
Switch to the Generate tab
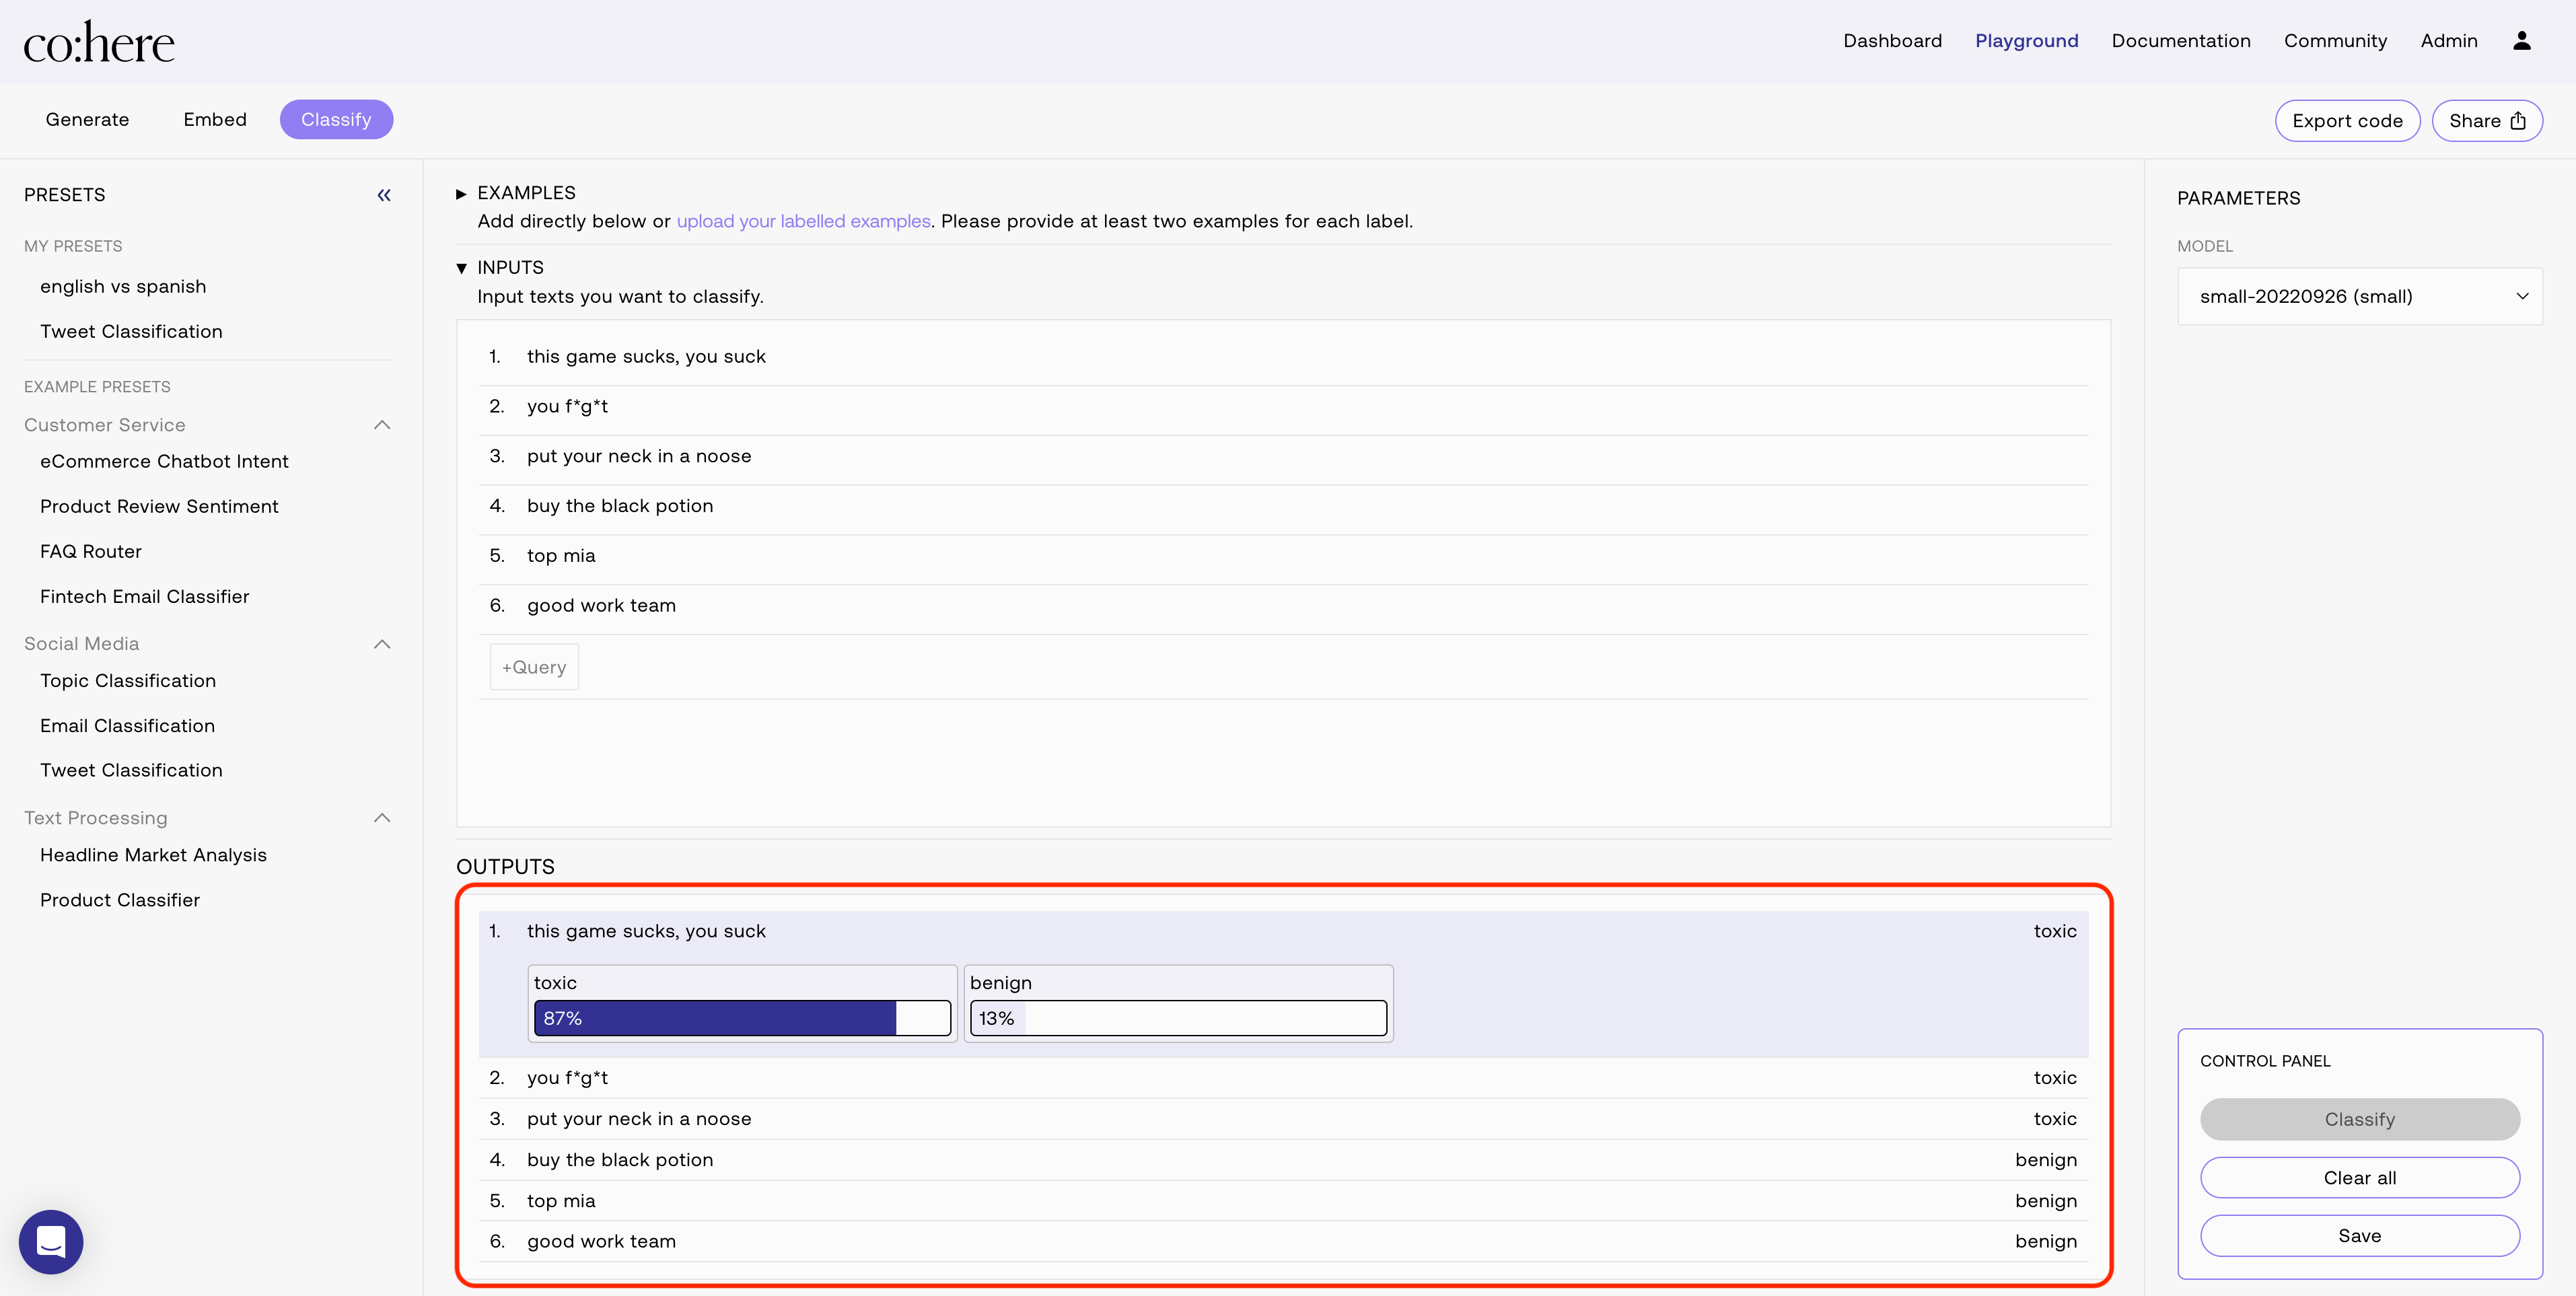pos(87,120)
